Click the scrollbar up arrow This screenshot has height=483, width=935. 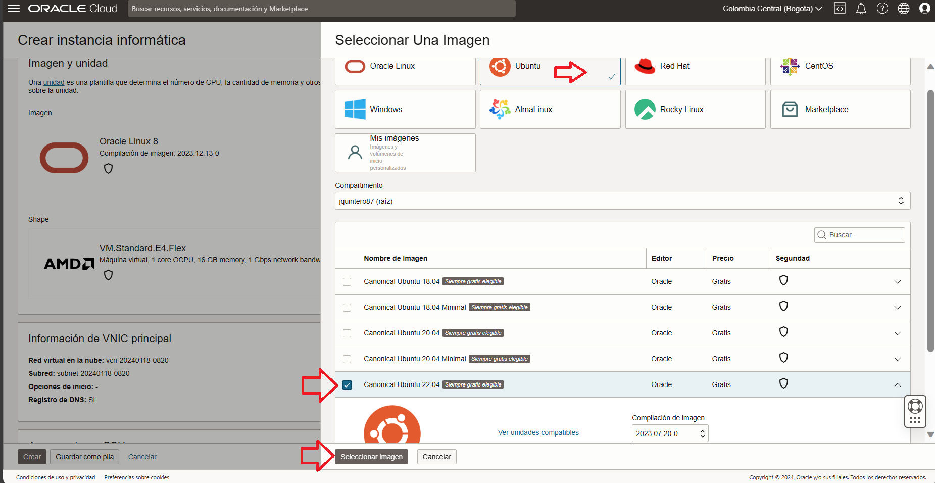pos(930,67)
